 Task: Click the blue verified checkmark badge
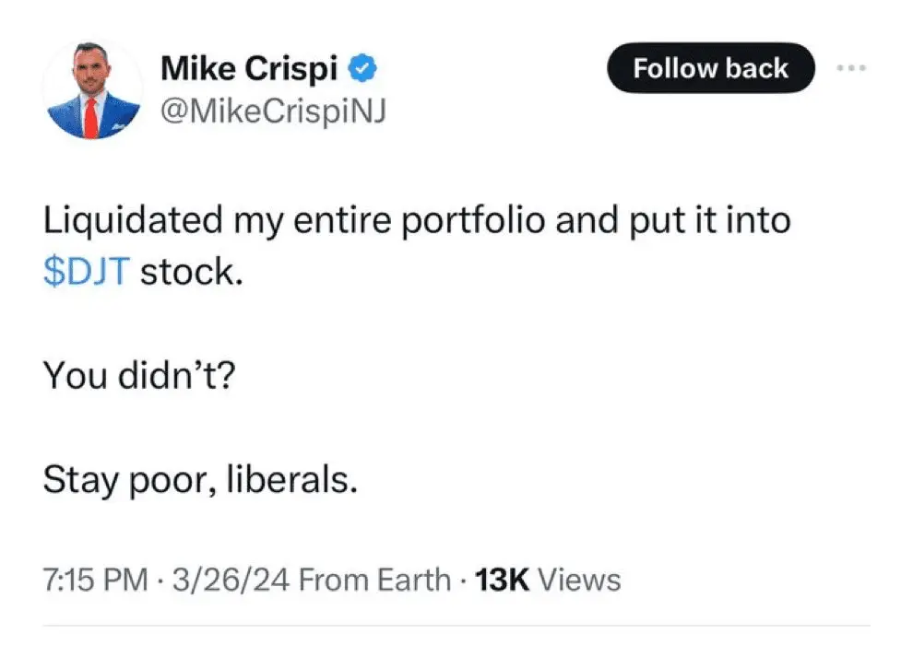[364, 69]
